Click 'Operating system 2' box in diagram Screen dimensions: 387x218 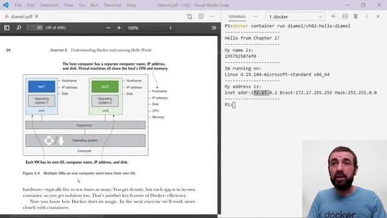(105, 101)
